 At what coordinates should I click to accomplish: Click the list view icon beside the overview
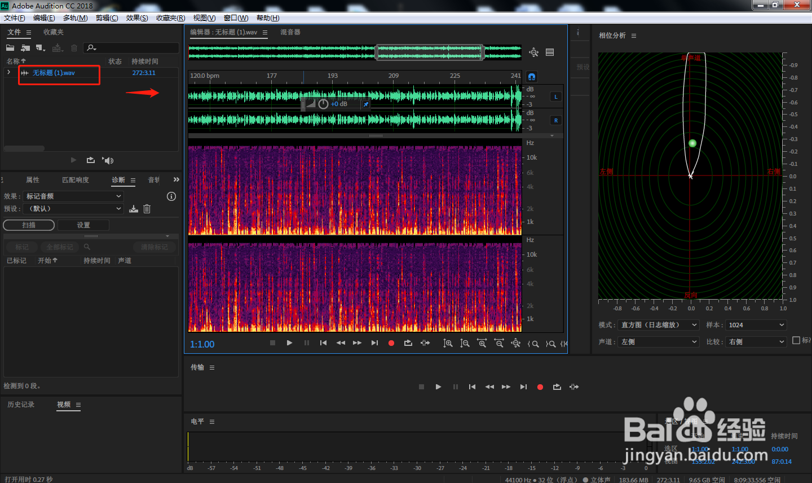click(x=550, y=52)
